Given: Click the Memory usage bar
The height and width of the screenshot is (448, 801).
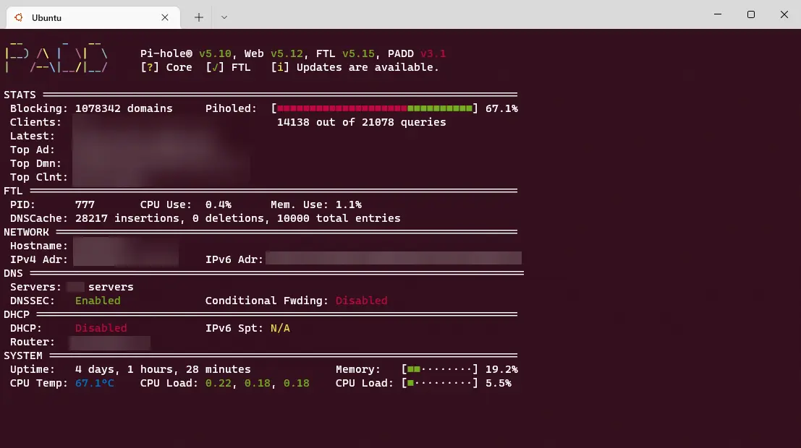Looking at the screenshot, I should [x=440, y=369].
